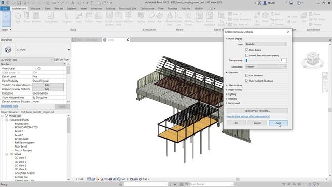332x187 pixels.
Task: Click Edit Type in Properties panel
Action: [62, 60]
